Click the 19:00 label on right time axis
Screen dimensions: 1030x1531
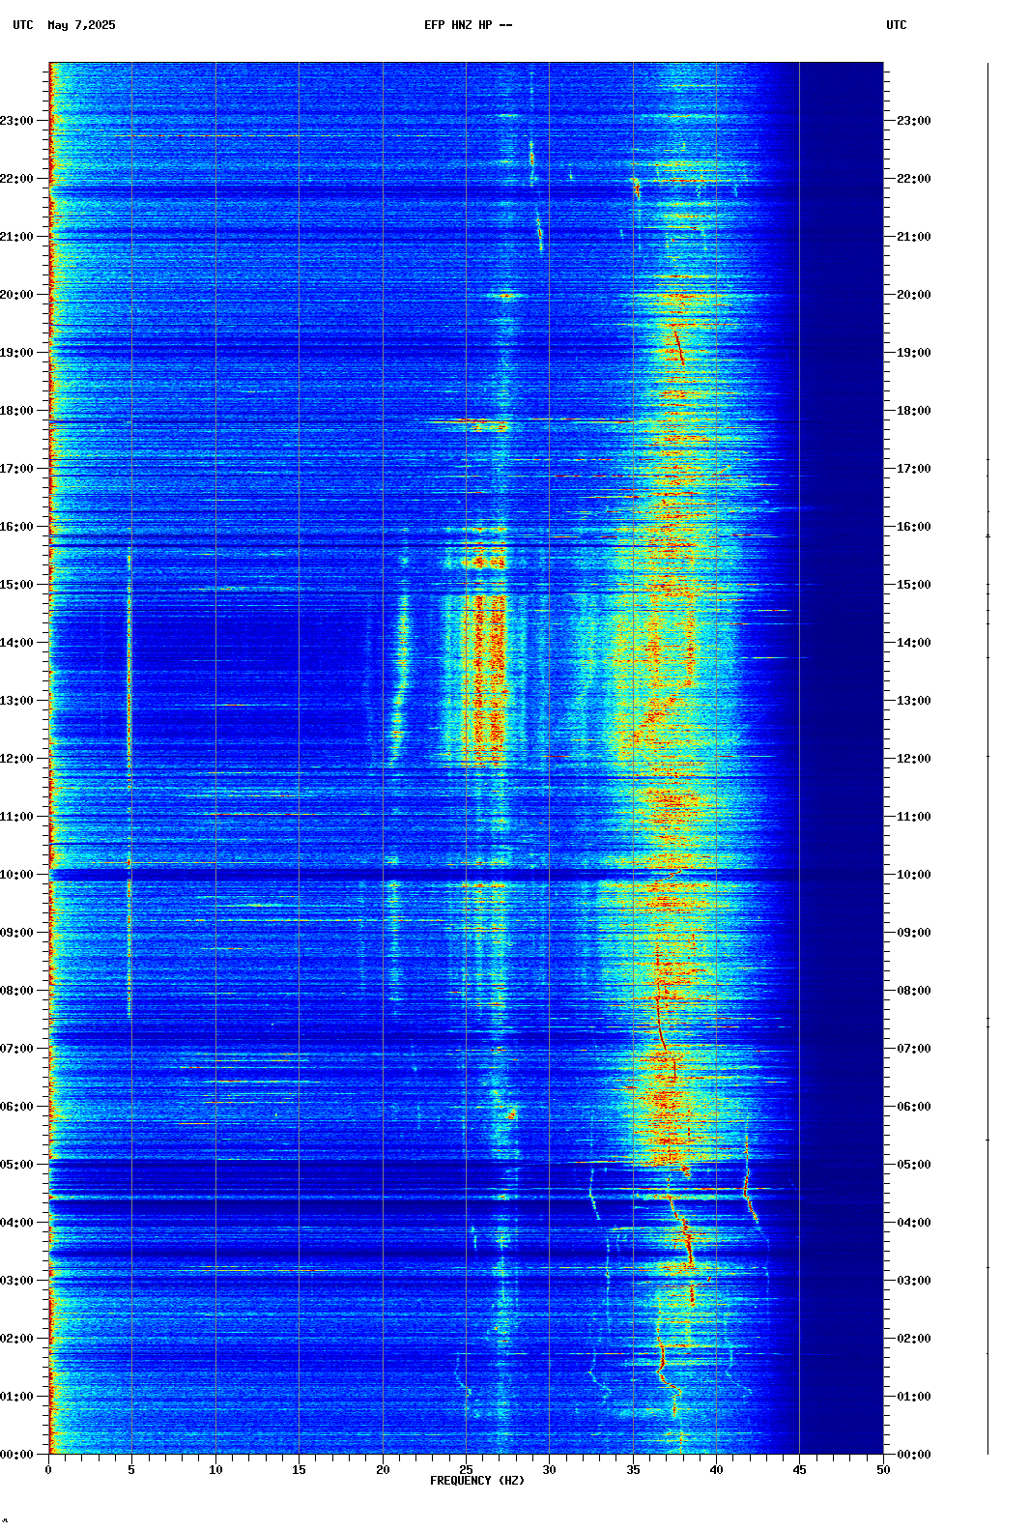pyautogui.click(x=914, y=353)
